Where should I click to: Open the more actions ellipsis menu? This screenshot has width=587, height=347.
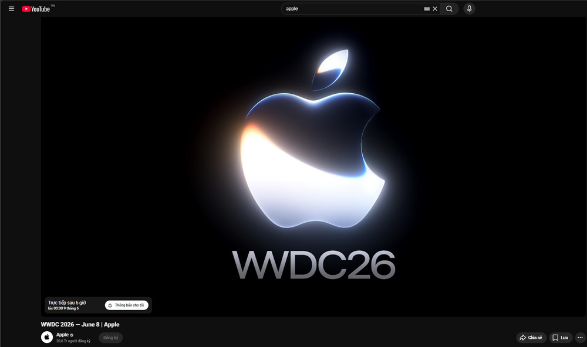pyautogui.click(x=581, y=338)
